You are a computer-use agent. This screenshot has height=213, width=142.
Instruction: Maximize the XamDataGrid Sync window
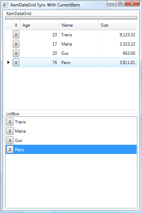pos(120,4)
